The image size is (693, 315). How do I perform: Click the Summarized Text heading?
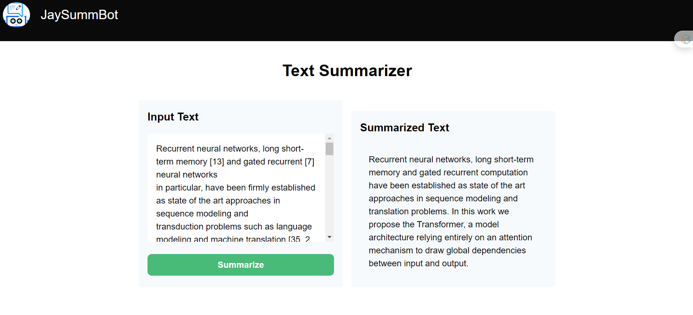click(405, 128)
